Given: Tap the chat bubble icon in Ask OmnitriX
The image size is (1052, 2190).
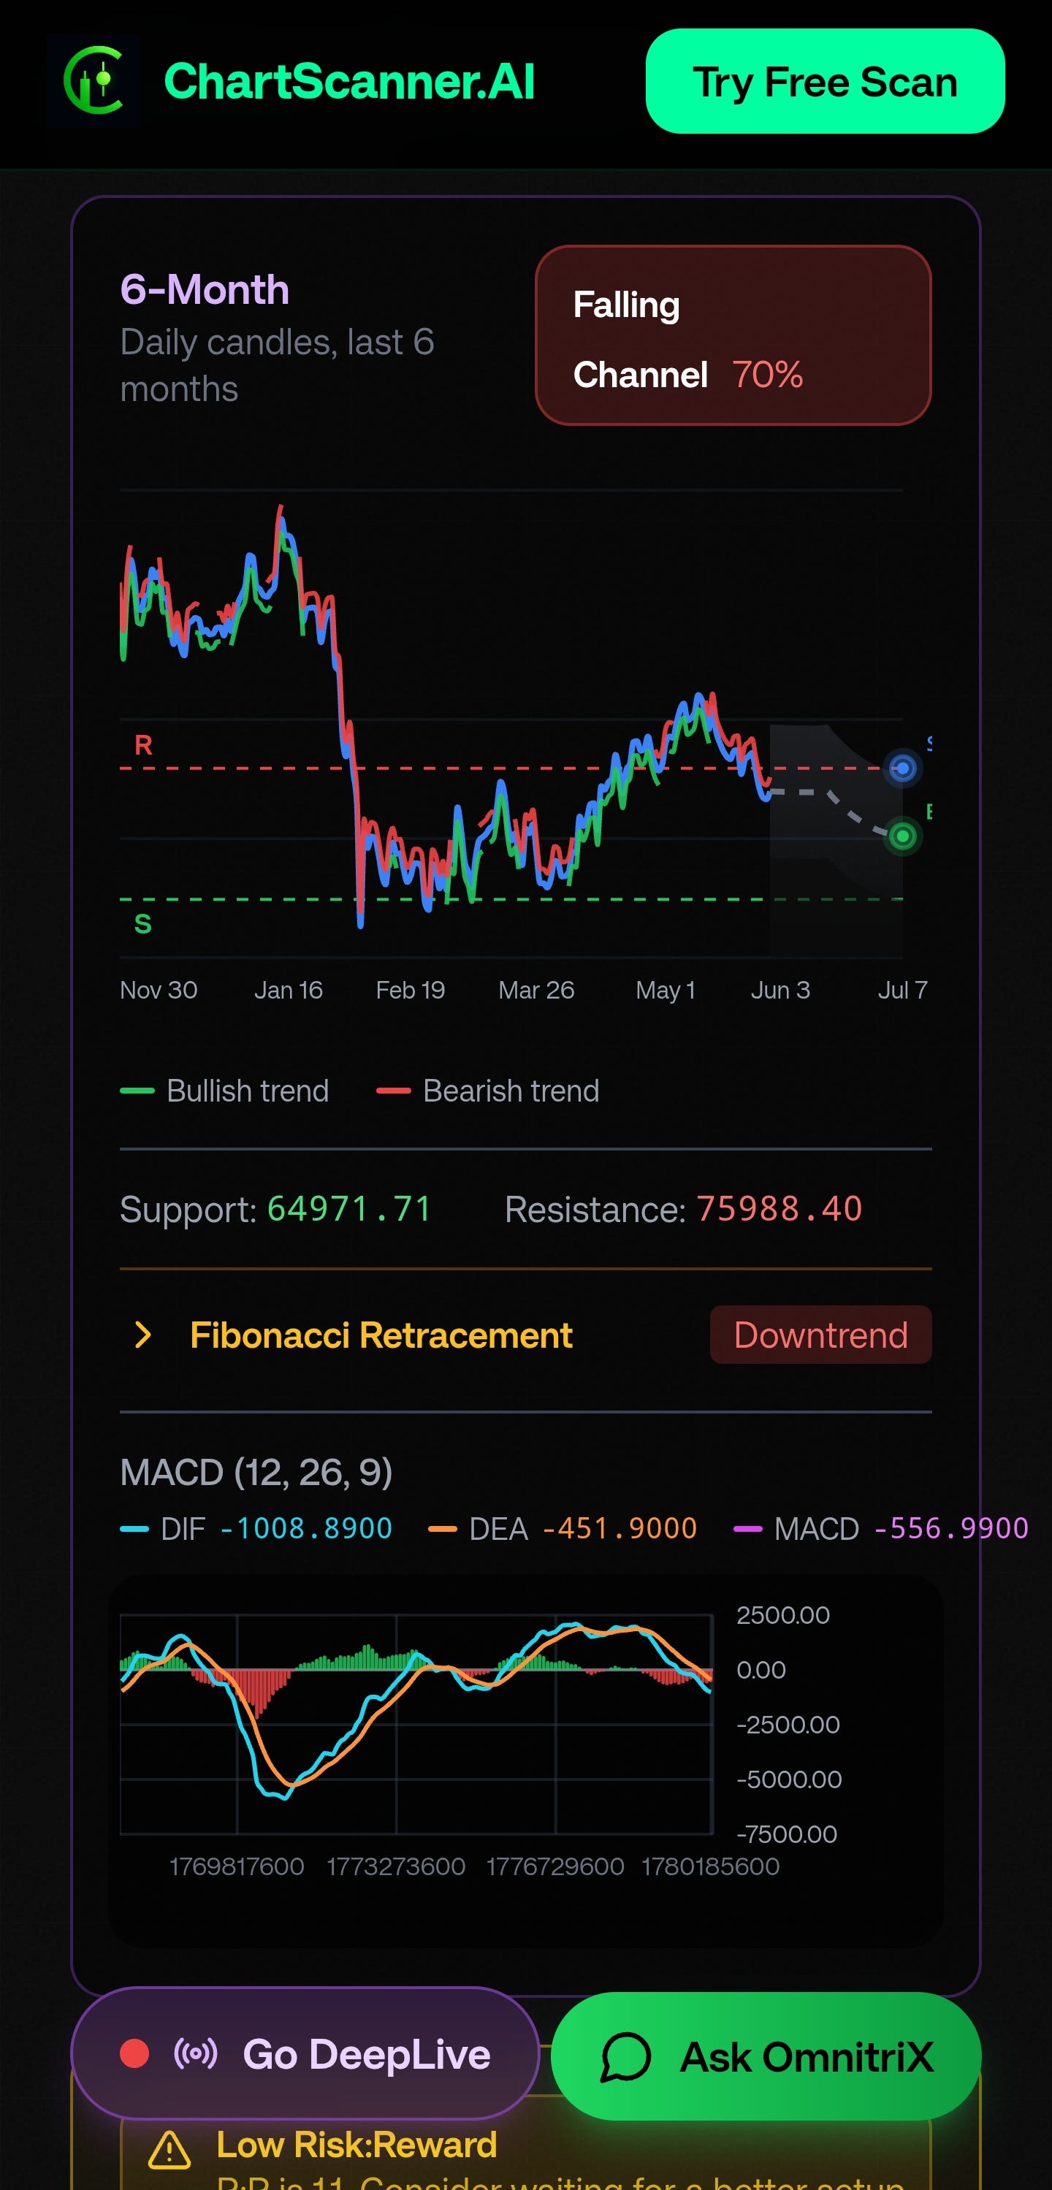Looking at the screenshot, I should pyautogui.click(x=626, y=2057).
